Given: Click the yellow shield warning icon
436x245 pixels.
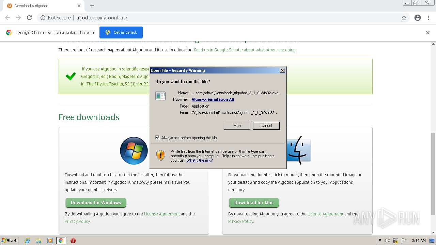Looking at the screenshot, I should tap(161, 156).
